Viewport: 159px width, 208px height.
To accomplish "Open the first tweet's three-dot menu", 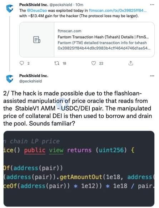I will coord(152,5).
